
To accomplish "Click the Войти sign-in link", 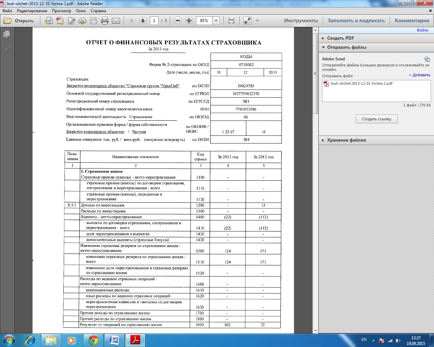I will [422, 30].
